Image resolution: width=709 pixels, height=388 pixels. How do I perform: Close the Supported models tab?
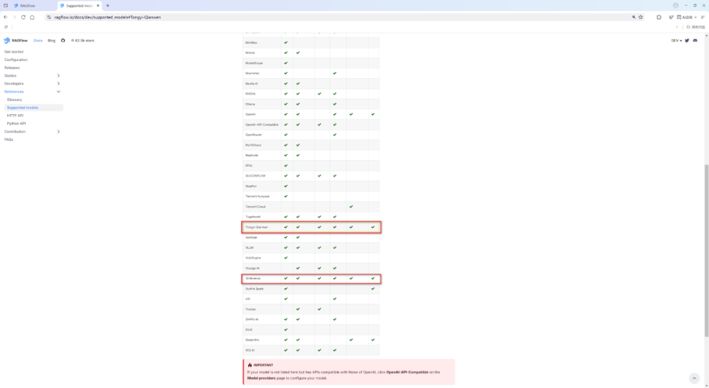[x=98, y=5]
